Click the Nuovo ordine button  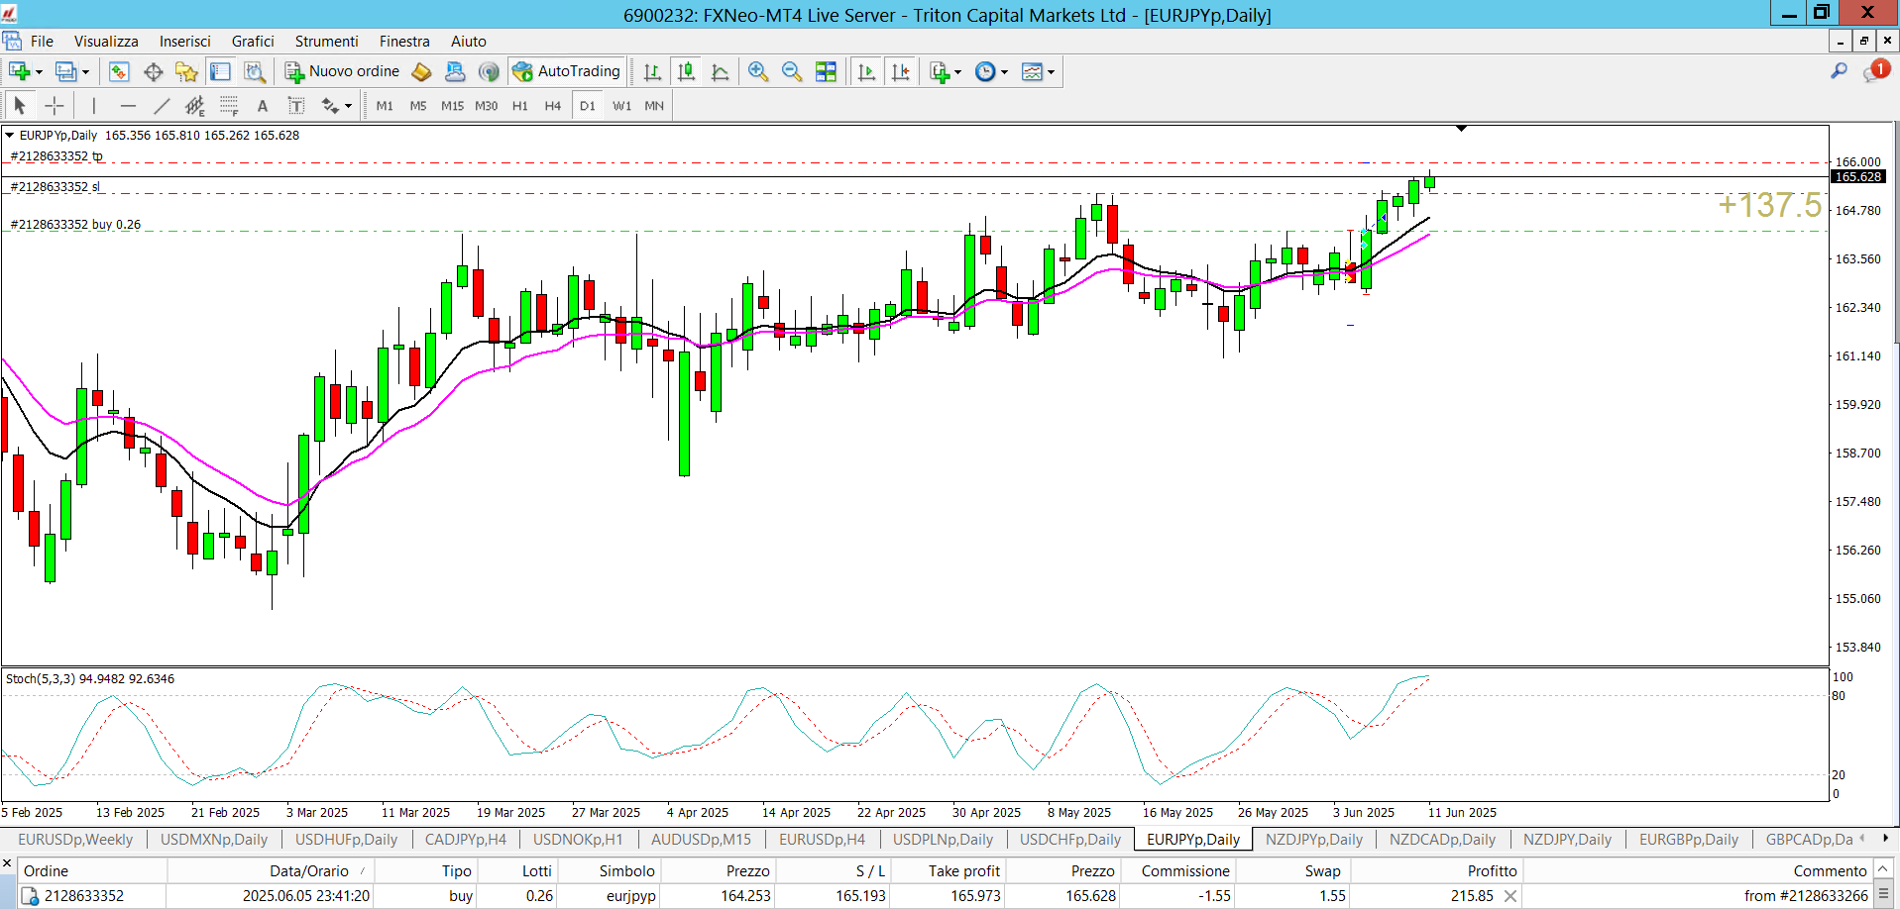[x=342, y=71]
